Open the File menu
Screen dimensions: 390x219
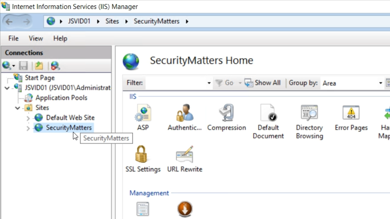point(13,38)
